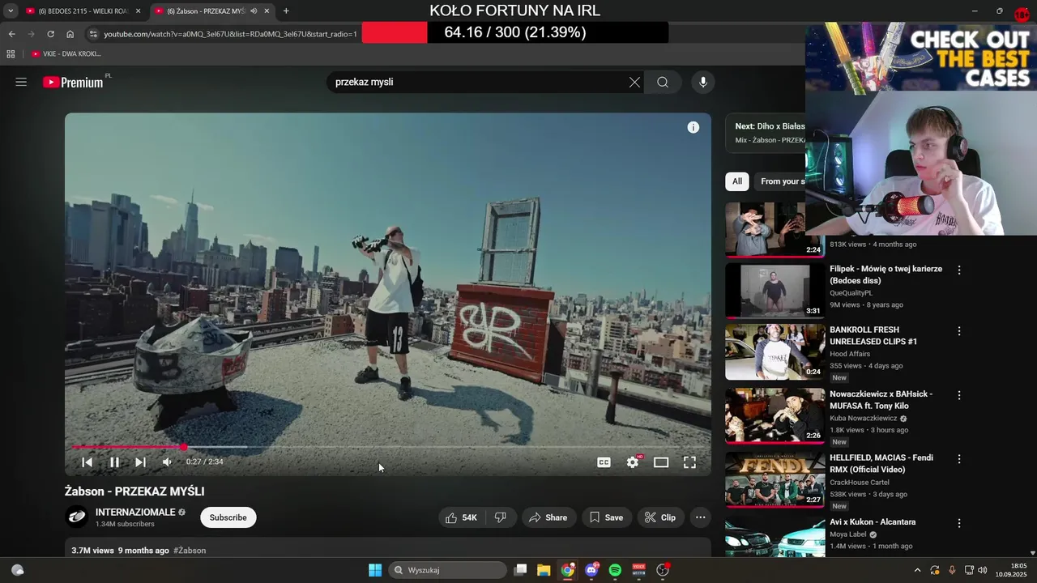
Task: Toggle subtitles with the CC button
Action: pos(604,462)
